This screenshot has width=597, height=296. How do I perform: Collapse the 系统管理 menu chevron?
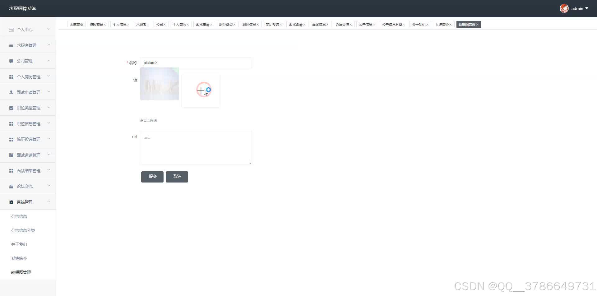(x=49, y=201)
